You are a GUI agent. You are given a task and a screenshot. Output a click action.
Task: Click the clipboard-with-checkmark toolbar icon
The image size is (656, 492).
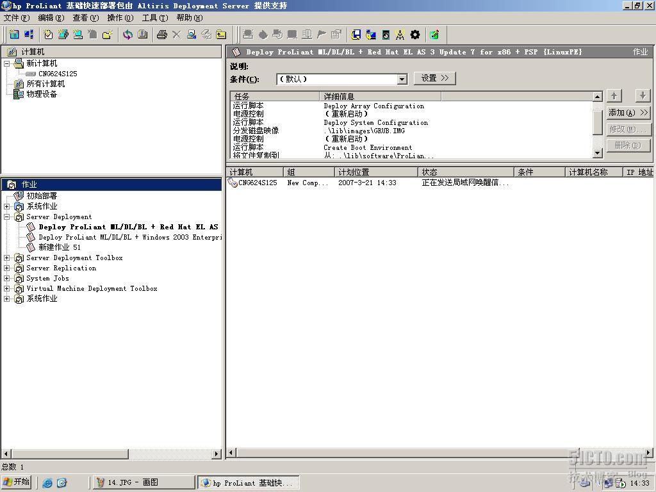48,35
